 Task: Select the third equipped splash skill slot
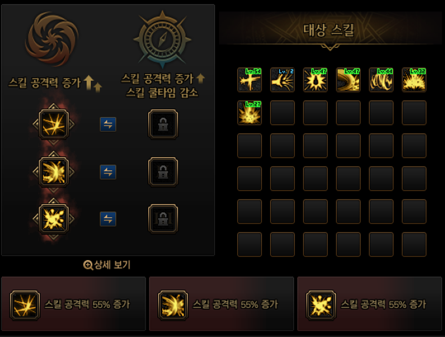(54, 219)
